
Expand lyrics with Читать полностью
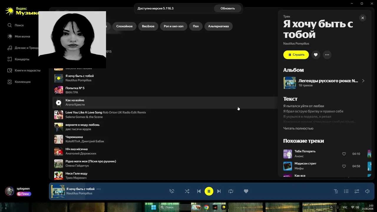point(298,128)
